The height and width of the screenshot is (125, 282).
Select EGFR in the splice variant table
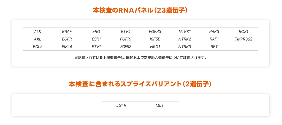pyautogui.click(x=121, y=105)
